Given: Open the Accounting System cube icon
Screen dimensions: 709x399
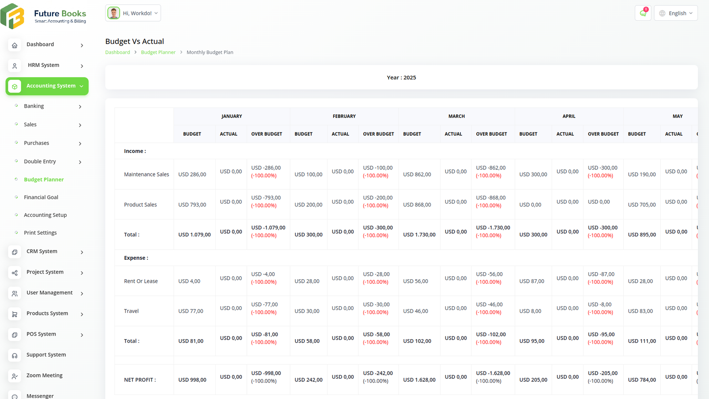Looking at the screenshot, I should [15, 86].
